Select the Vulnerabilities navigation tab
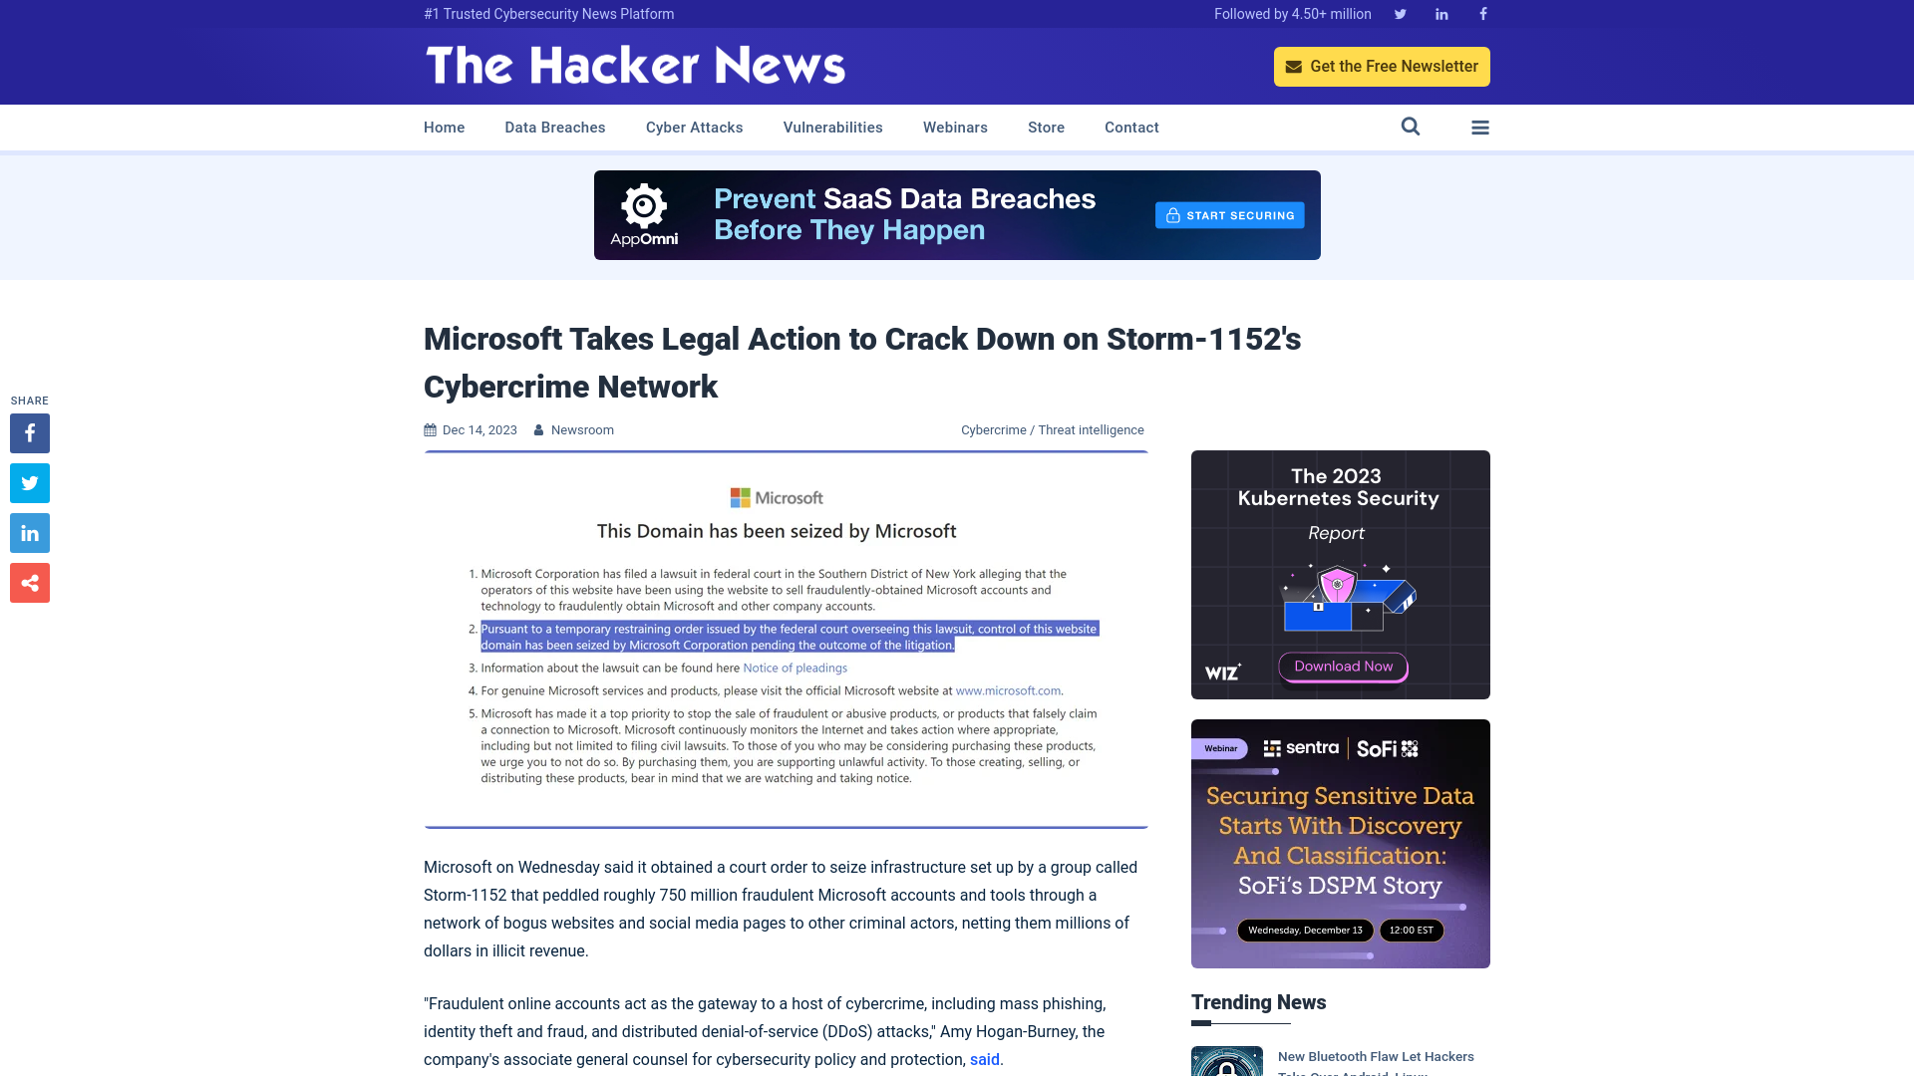Screen dimensions: 1914x1076 832,127
